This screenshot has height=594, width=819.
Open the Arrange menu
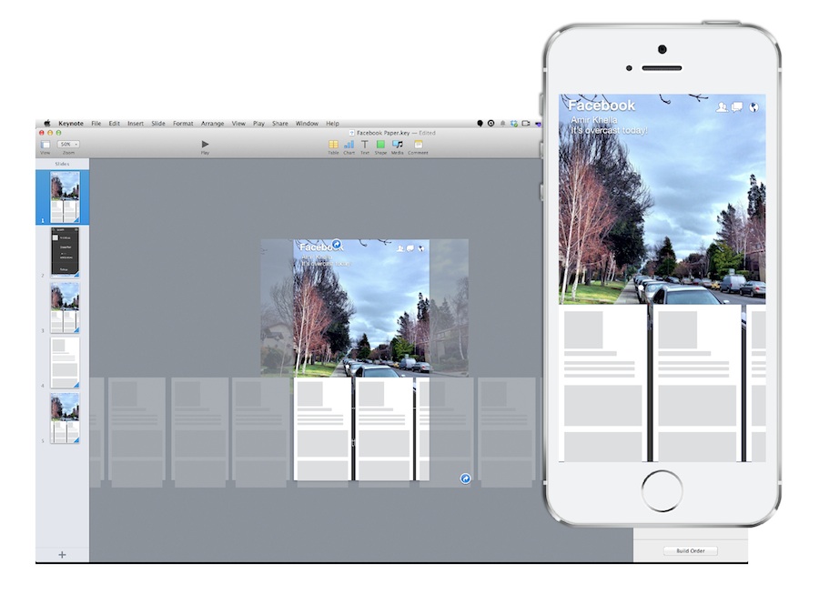[x=212, y=122]
